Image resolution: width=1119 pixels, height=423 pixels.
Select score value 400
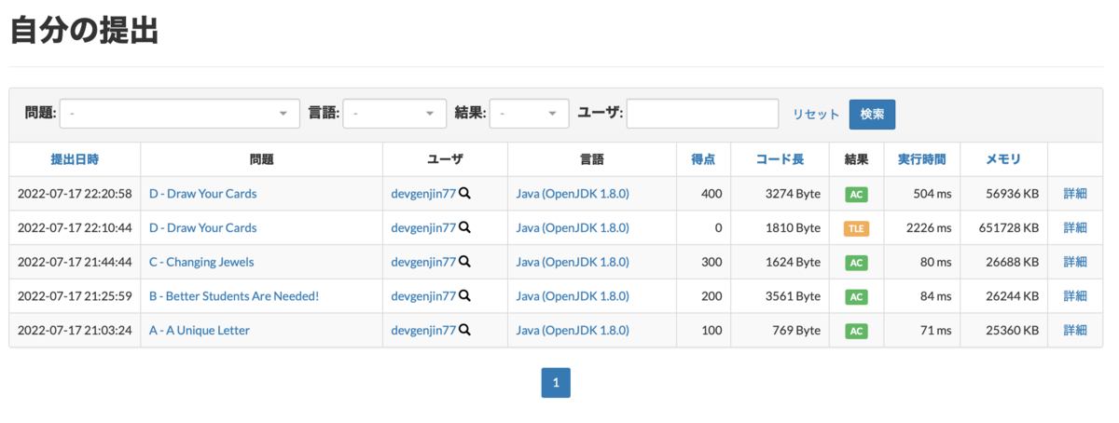tap(711, 194)
